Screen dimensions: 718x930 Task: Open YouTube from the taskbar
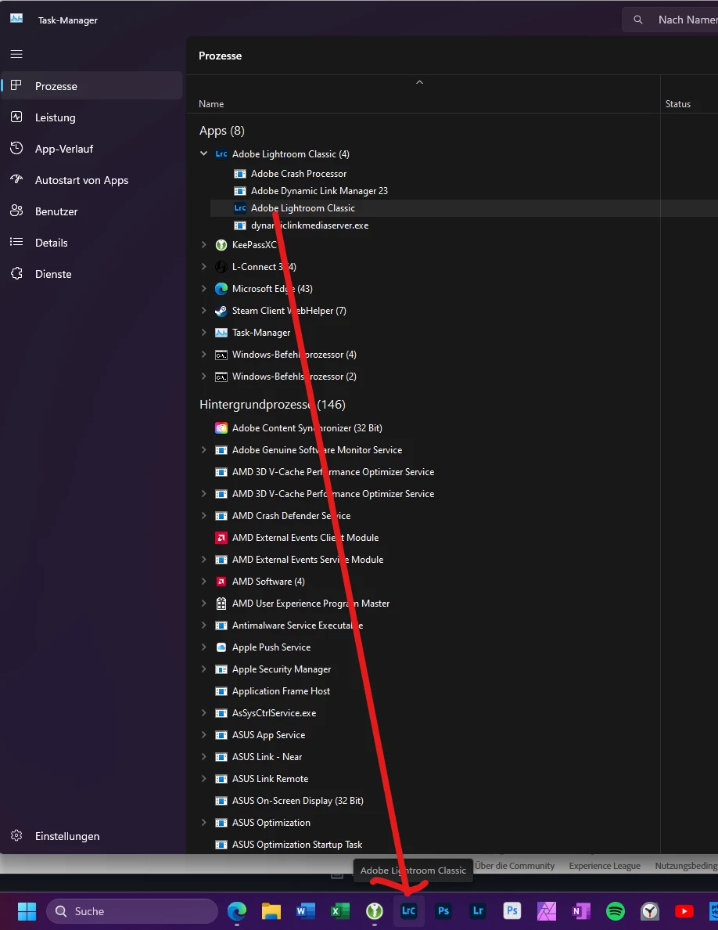684,911
